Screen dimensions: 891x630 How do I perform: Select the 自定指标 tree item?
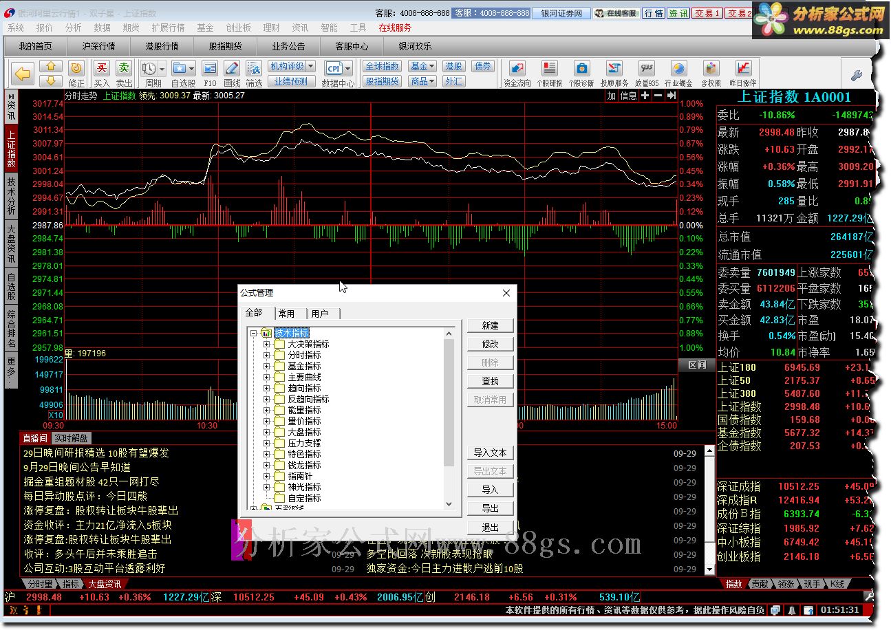click(304, 498)
